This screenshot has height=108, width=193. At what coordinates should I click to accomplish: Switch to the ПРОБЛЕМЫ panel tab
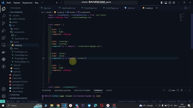pos(46,90)
